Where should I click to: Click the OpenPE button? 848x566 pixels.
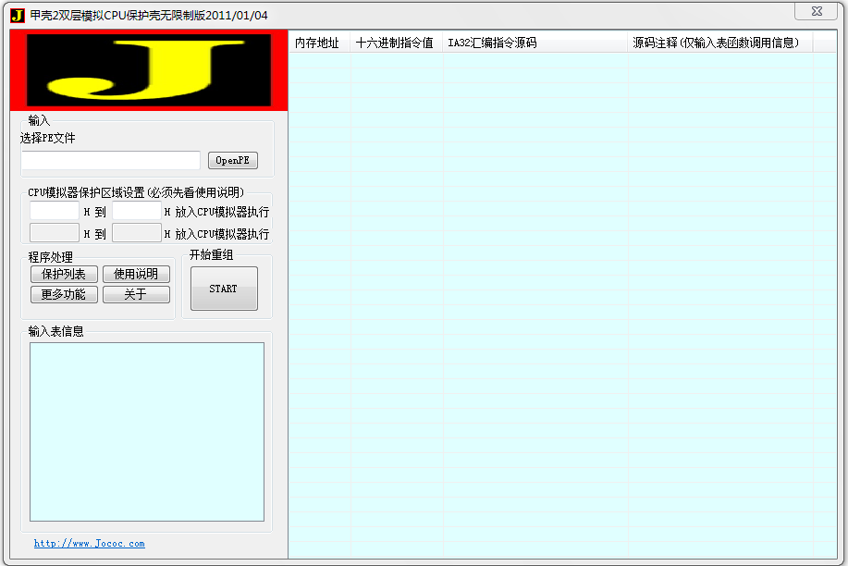click(x=232, y=160)
